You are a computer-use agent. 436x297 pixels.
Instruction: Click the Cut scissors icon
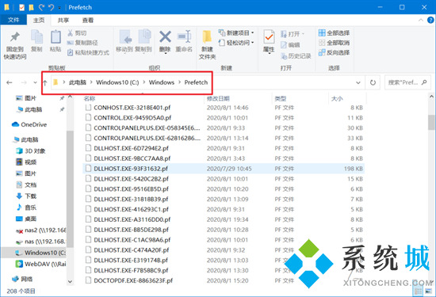coord(70,33)
